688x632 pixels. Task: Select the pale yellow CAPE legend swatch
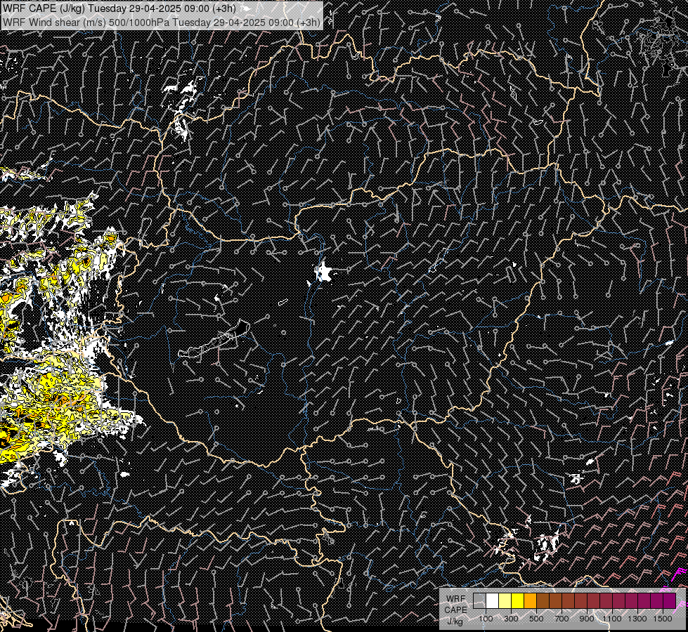click(x=505, y=601)
